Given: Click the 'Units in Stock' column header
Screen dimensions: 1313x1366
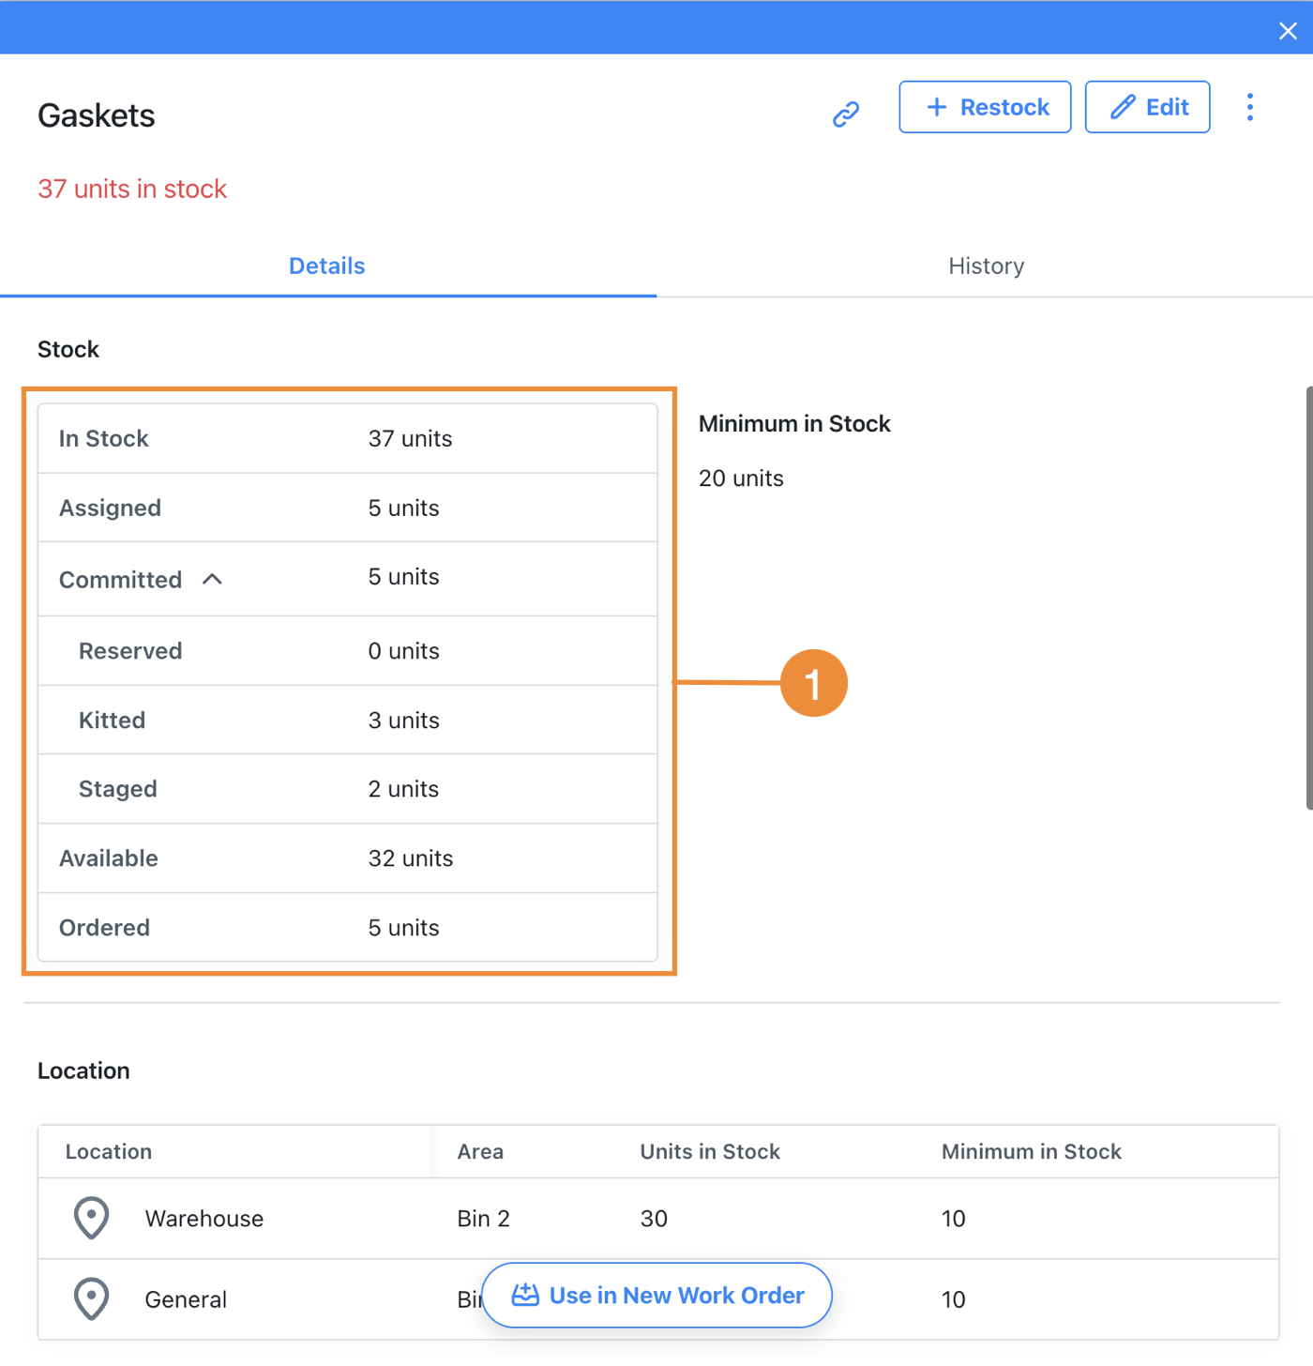Looking at the screenshot, I should click(710, 1151).
